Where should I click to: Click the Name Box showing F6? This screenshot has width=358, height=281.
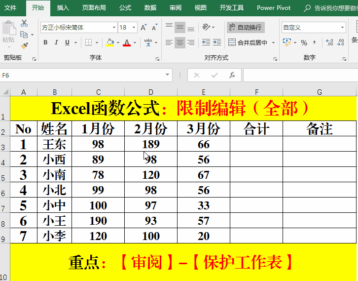[x=82, y=75]
